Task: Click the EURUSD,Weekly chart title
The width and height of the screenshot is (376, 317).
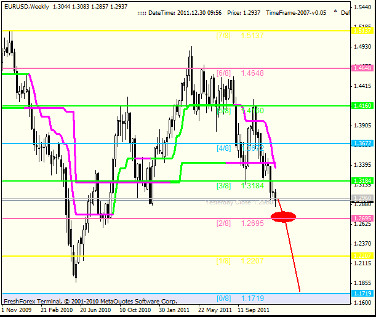Action: pyautogui.click(x=26, y=7)
